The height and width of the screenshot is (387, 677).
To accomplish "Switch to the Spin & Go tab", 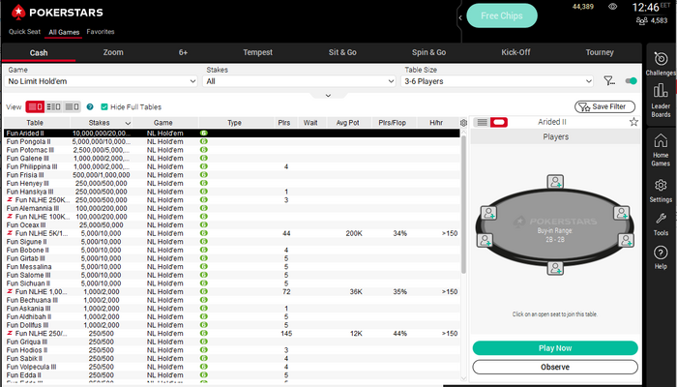I will [x=428, y=52].
